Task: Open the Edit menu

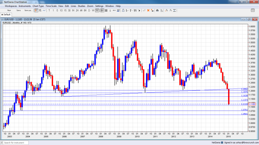Action: click(x=67, y=6)
